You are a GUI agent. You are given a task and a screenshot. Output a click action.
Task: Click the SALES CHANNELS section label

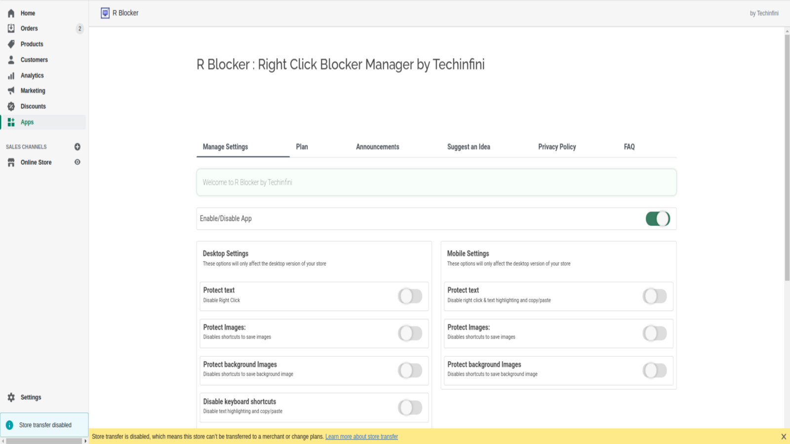point(26,147)
